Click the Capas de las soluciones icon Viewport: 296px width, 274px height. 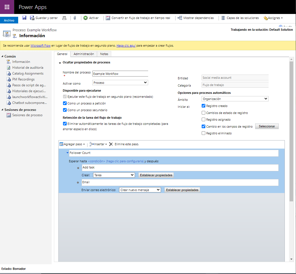click(223, 18)
